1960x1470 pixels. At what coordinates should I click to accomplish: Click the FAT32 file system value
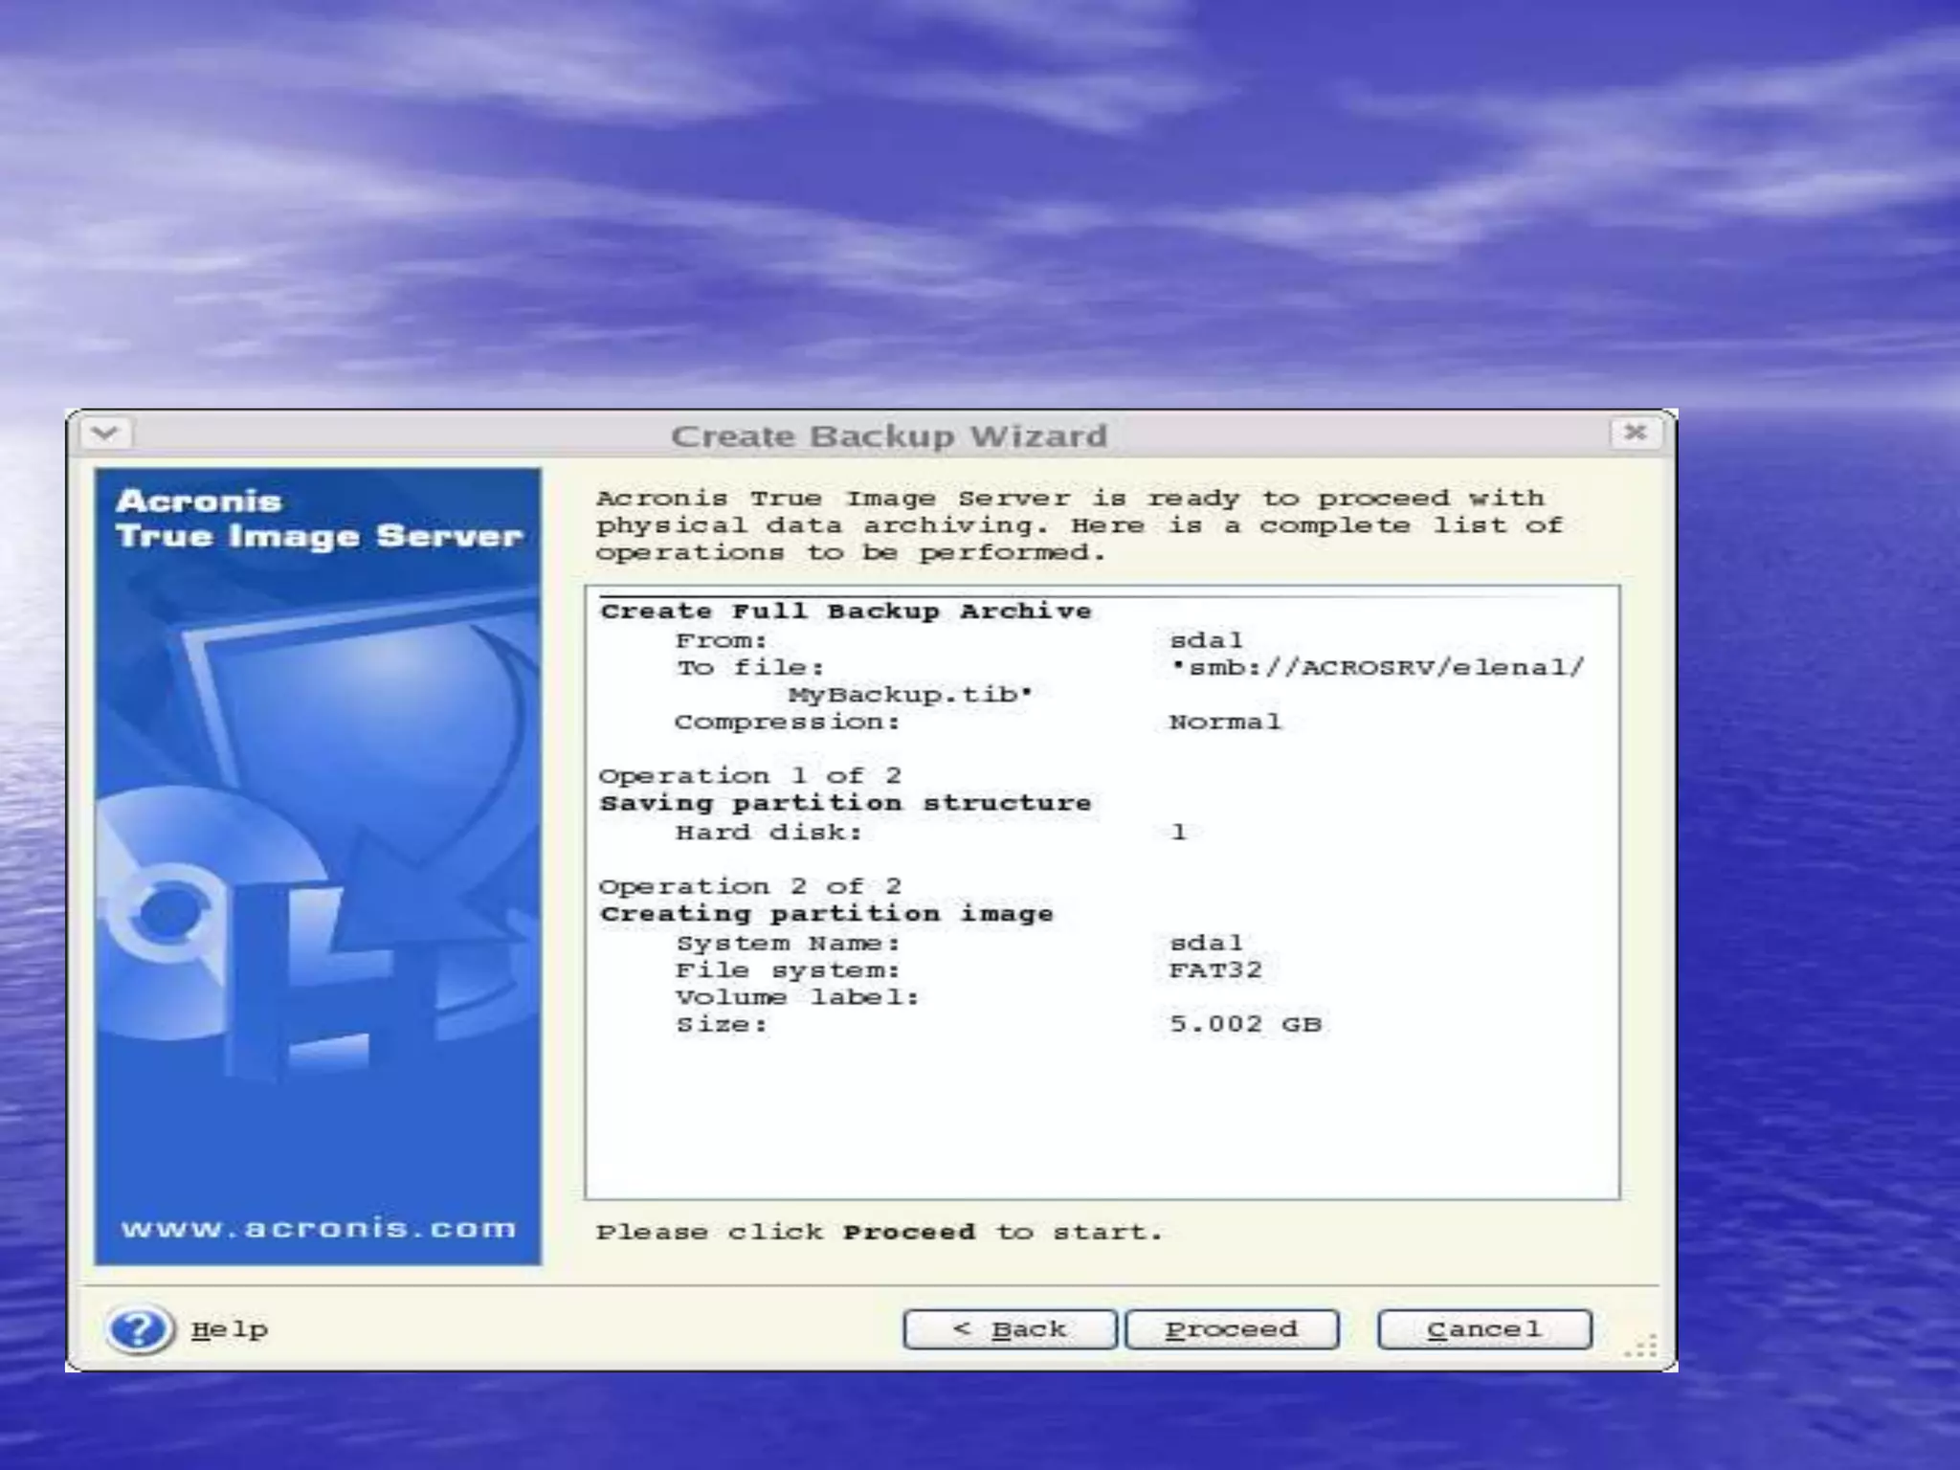tap(1215, 969)
